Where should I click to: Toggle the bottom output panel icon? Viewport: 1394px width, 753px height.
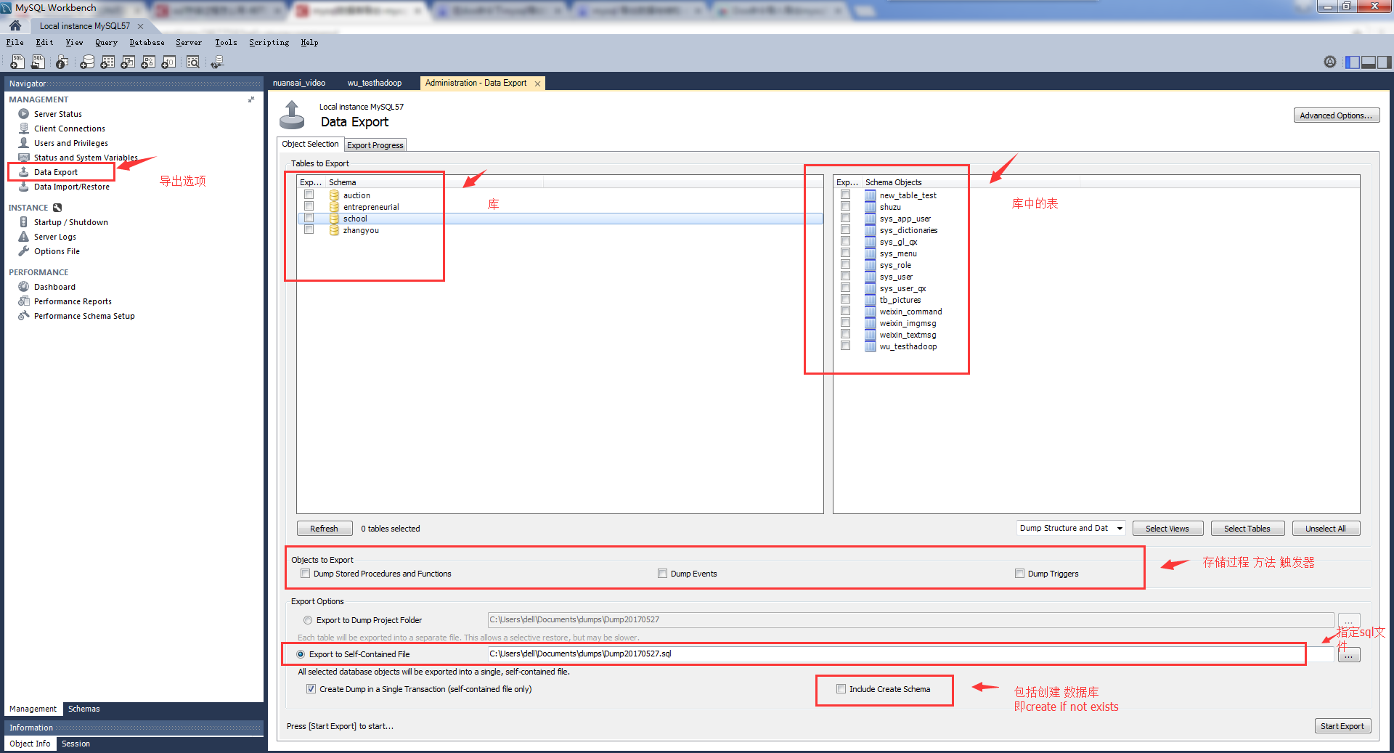click(1369, 62)
